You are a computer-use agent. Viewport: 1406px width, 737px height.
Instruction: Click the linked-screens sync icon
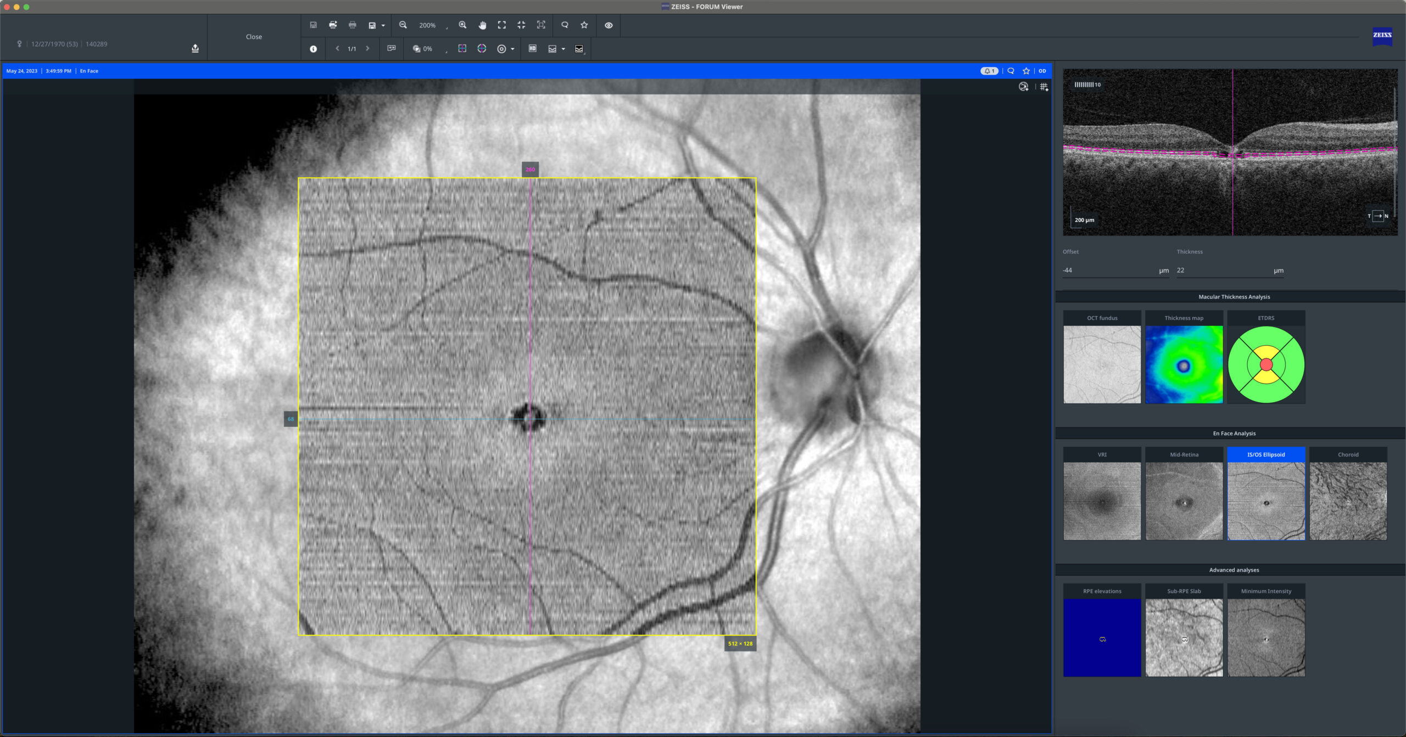click(392, 49)
